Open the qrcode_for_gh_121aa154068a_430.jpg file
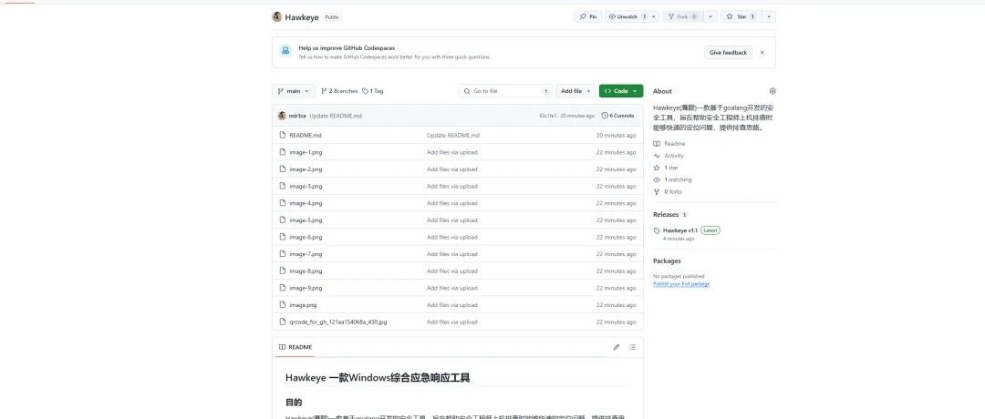 tap(338, 322)
